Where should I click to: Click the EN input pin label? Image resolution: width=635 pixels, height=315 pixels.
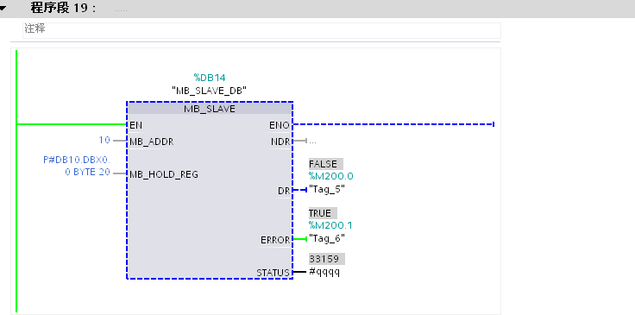(x=136, y=125)
